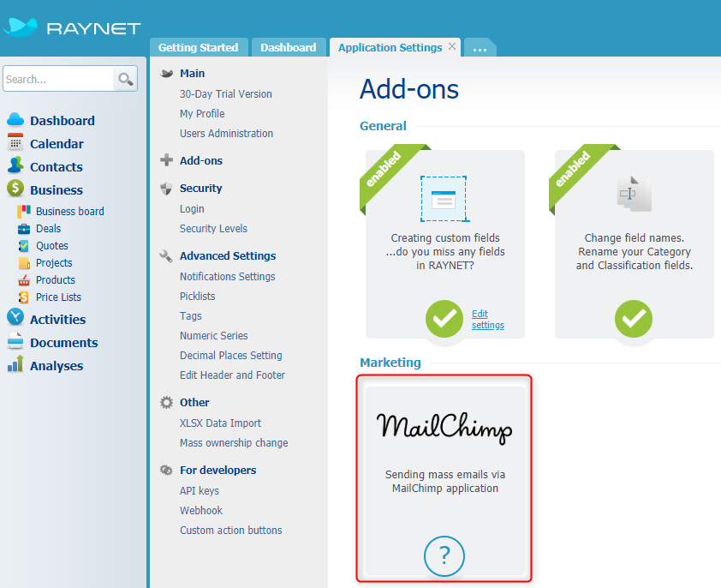Open Edit settings link for custom fields

pos(488,319)
